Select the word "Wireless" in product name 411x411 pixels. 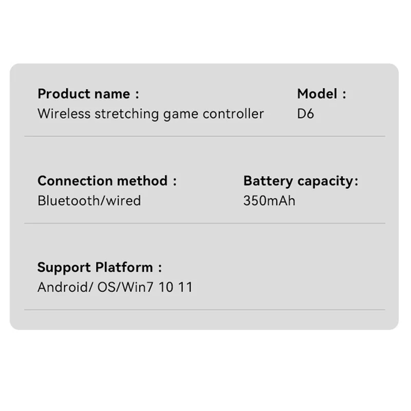click(x=62, y=114)
